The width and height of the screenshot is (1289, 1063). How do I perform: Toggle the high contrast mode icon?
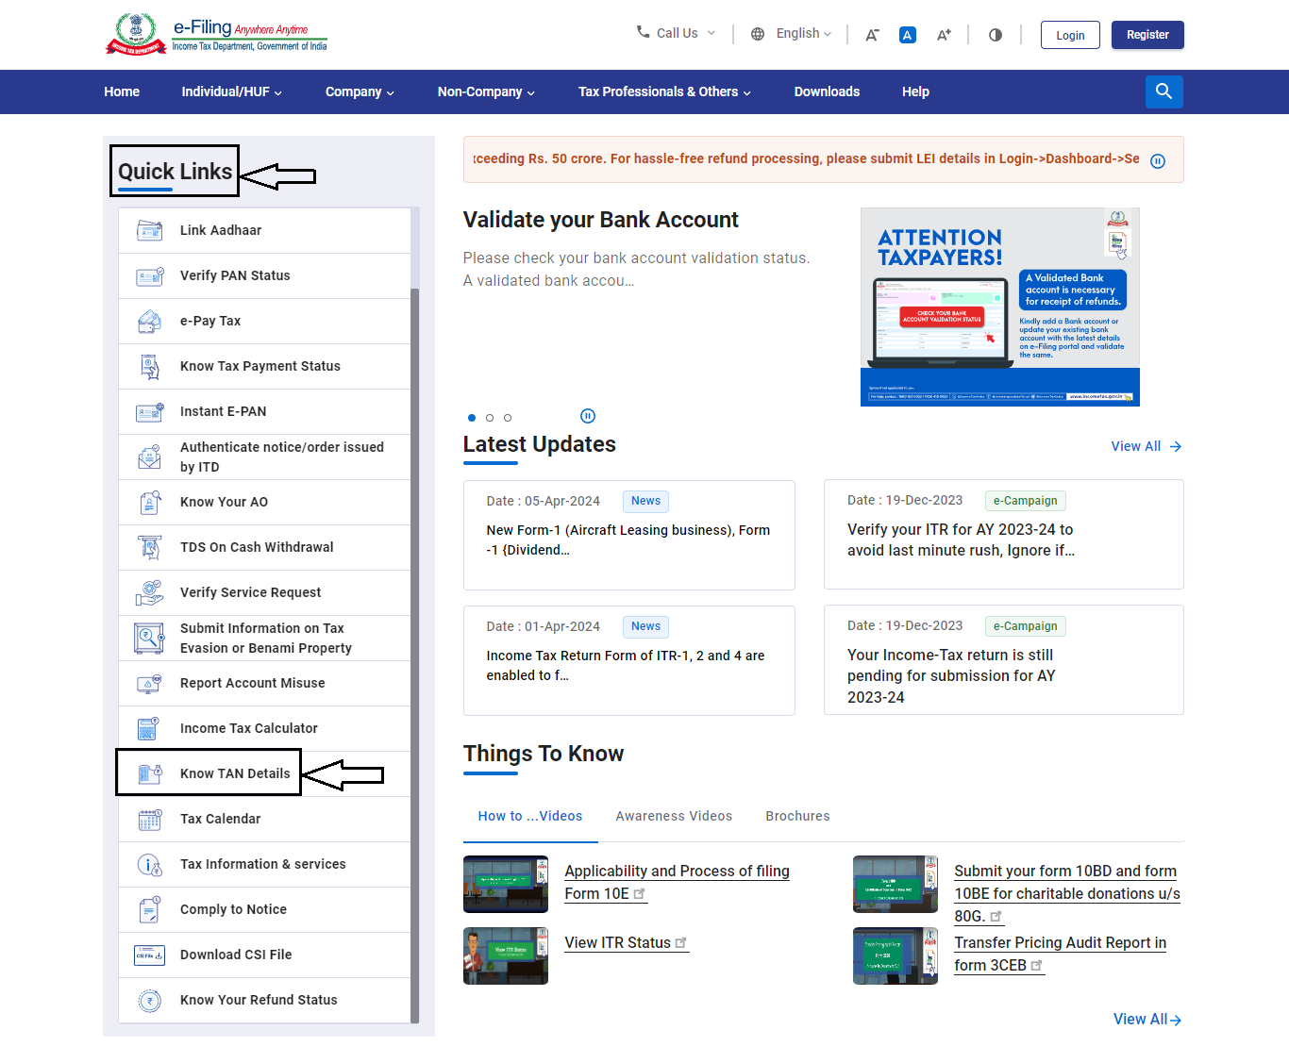click(x=996, y=35)
